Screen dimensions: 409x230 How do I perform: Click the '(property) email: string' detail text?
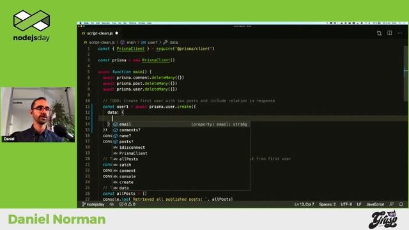point(219,125)
